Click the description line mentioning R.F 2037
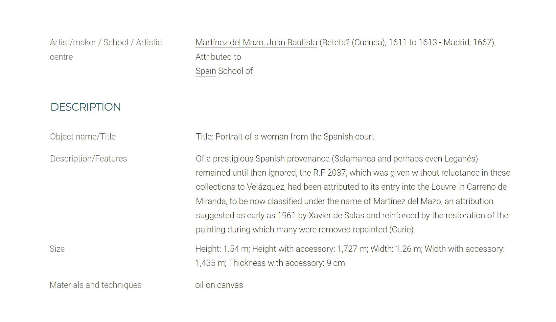556x322 pixels. point(353,173)
